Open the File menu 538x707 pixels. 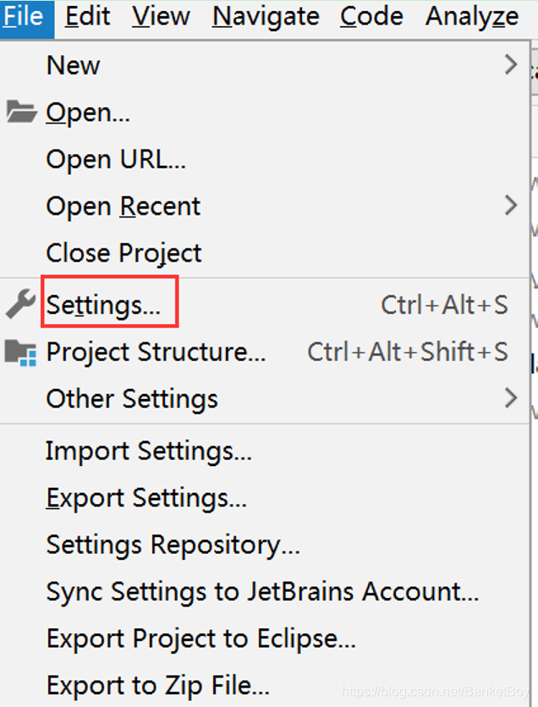pyautogui.click(x=24, y=17)
